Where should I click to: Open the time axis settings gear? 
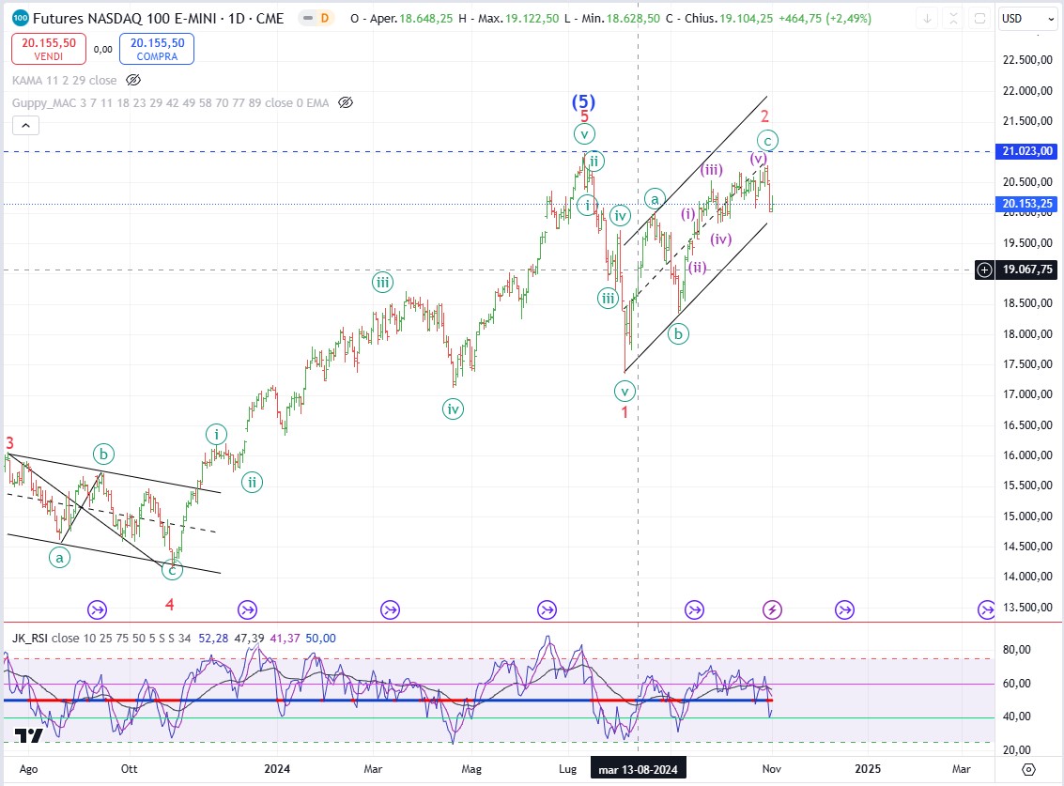[x=1028, y=769]
